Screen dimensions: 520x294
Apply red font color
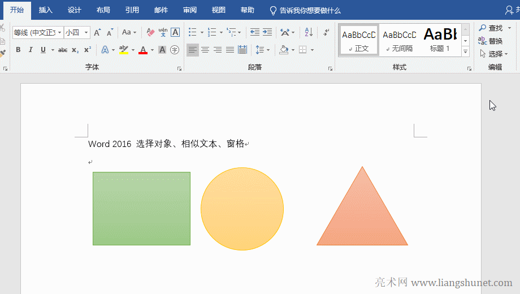(x=143, y=50)
